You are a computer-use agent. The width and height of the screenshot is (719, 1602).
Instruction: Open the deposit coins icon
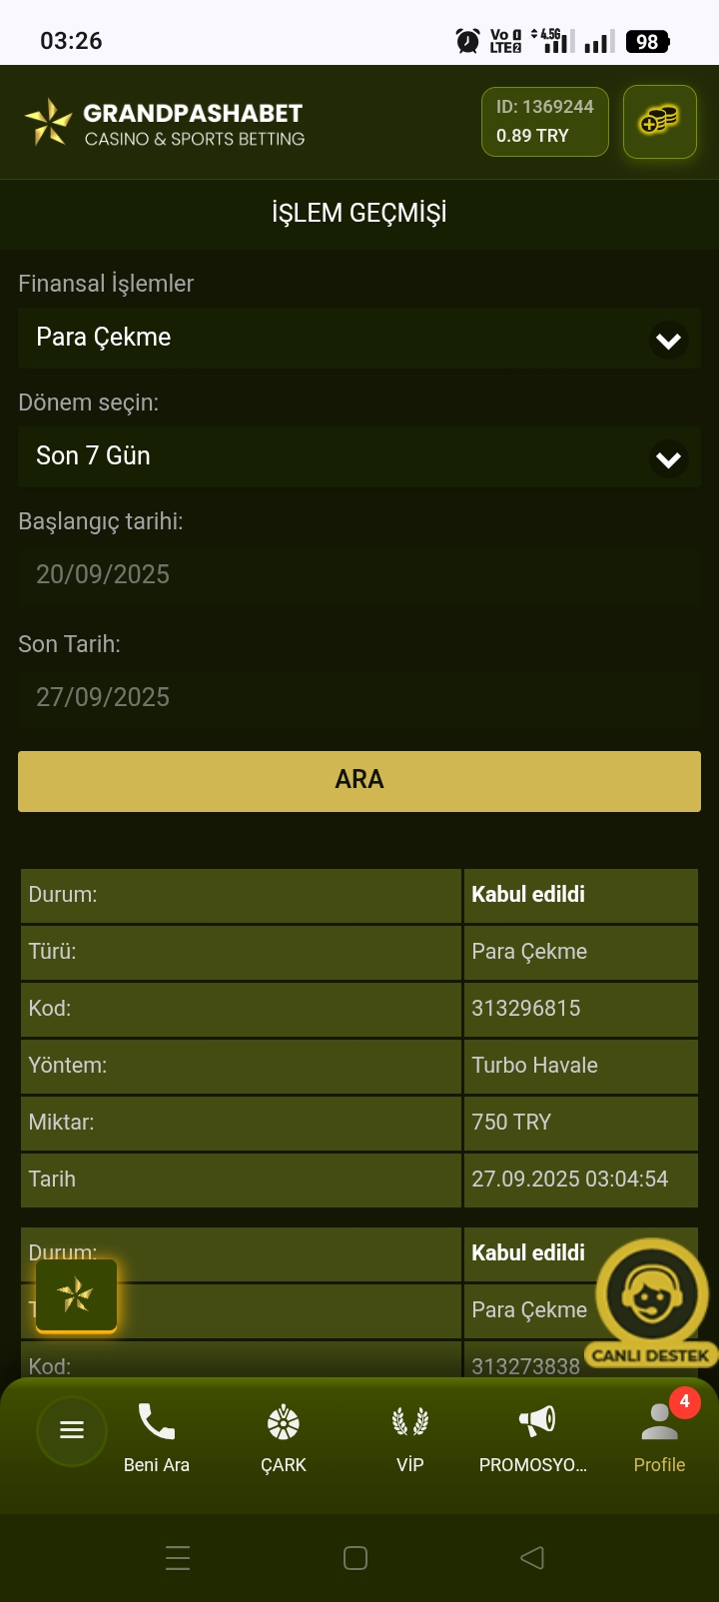[x=659, y=122]
